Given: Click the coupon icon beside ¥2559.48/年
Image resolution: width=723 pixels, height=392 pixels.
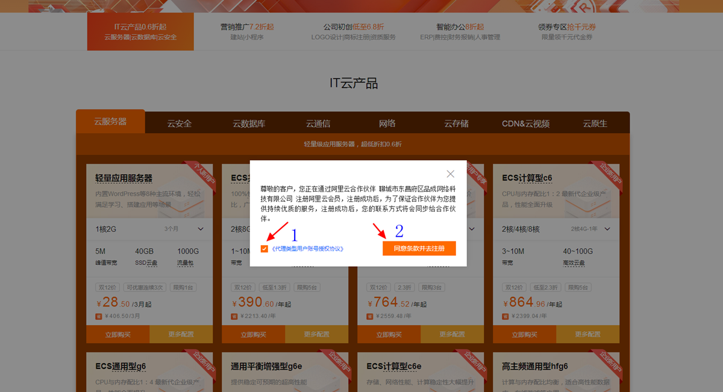Looking at the screenshot, I should click(x=370, y=316).
